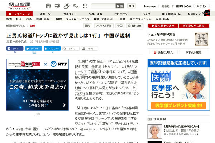Click the Hatena ブックマーク button
This screenshot has width=215, height=143.
[52, 49]
